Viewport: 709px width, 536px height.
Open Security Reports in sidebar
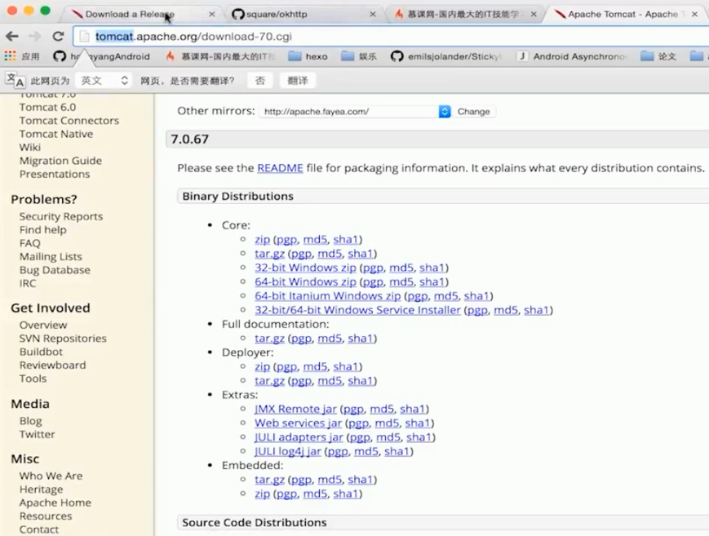point(61,216)
